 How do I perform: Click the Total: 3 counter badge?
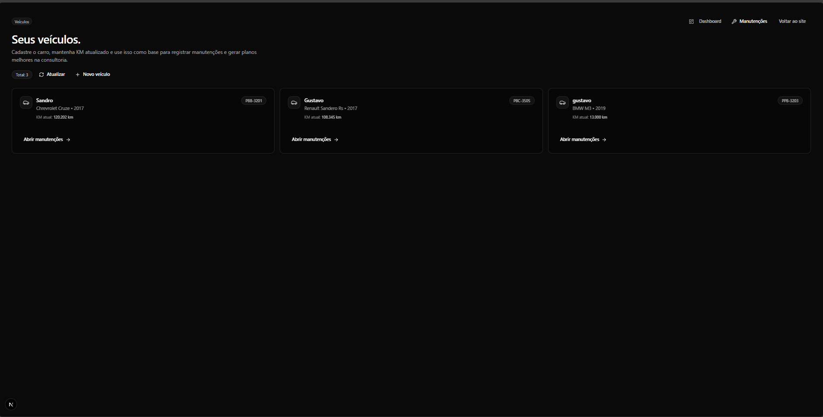(22, 75)
